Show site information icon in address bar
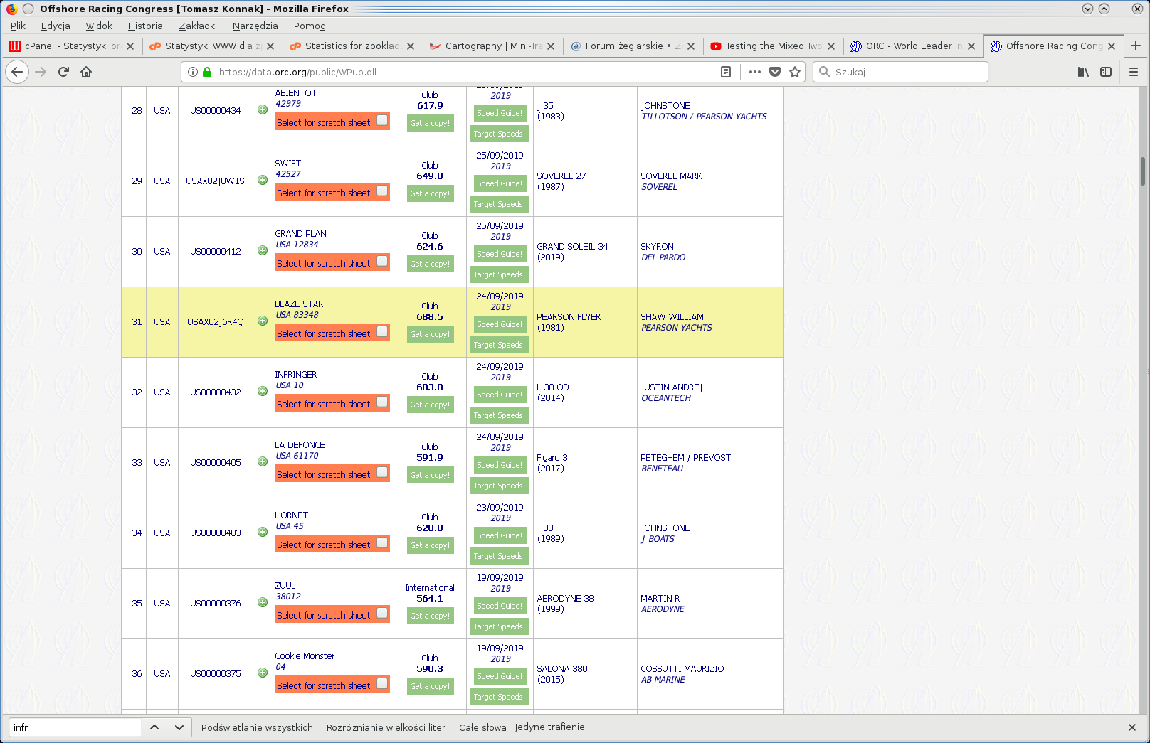 pos(193,72)
